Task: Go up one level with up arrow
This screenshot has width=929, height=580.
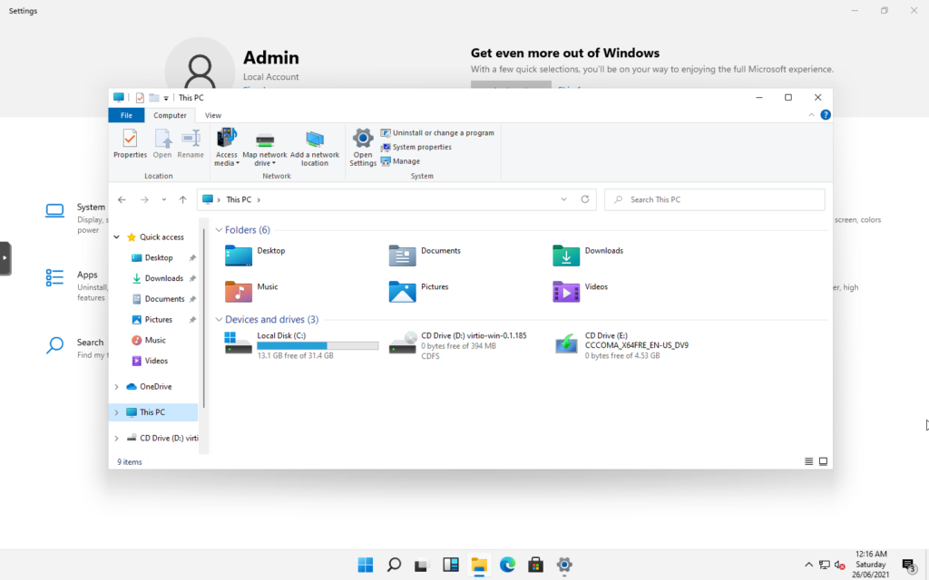Action: click(182, 199)
